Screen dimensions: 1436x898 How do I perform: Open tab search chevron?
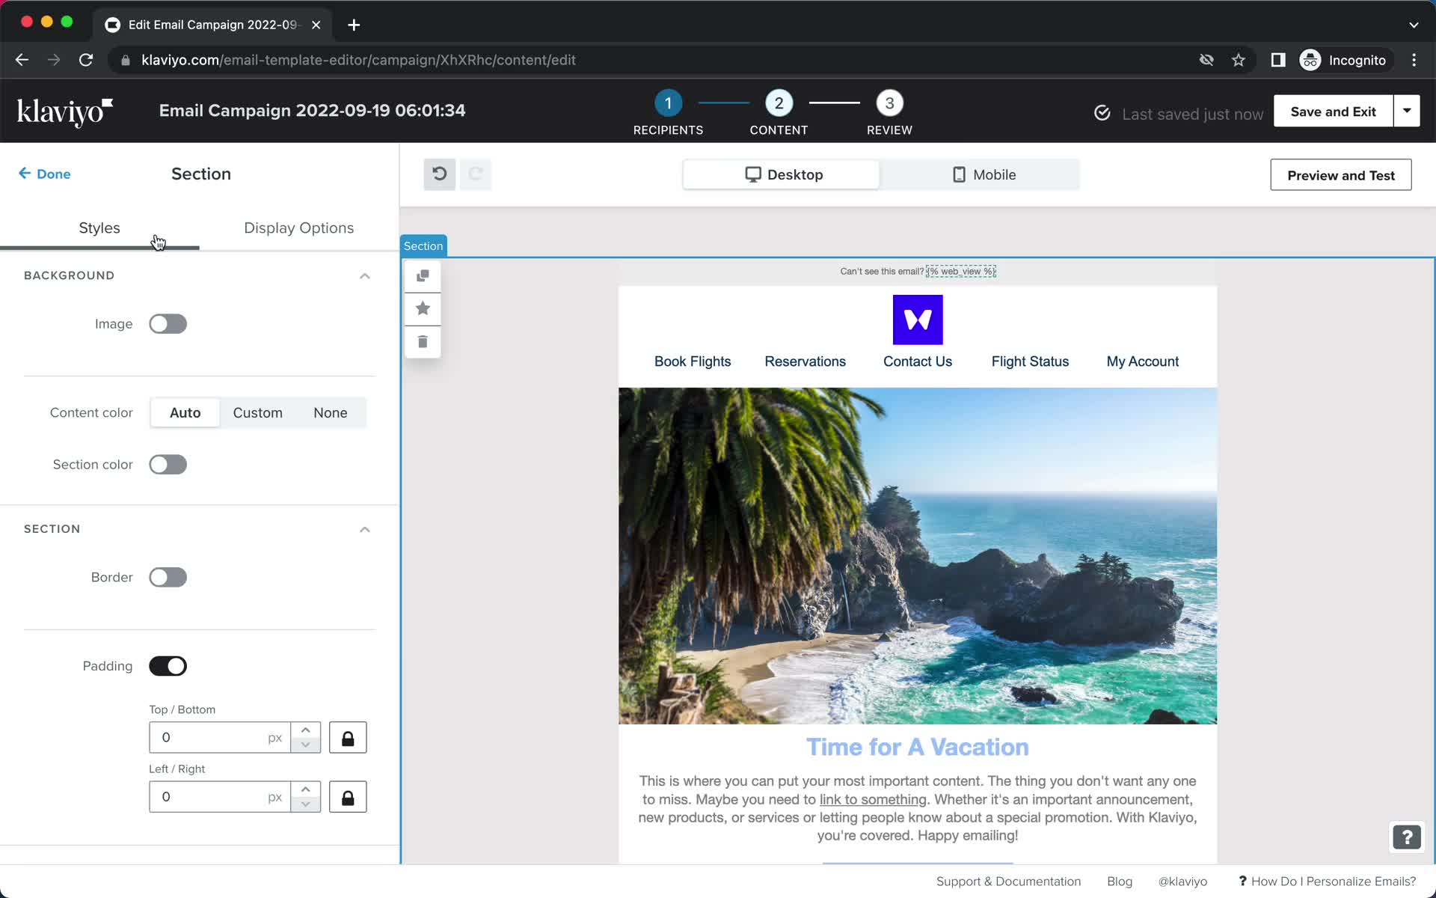point(1414,25)
